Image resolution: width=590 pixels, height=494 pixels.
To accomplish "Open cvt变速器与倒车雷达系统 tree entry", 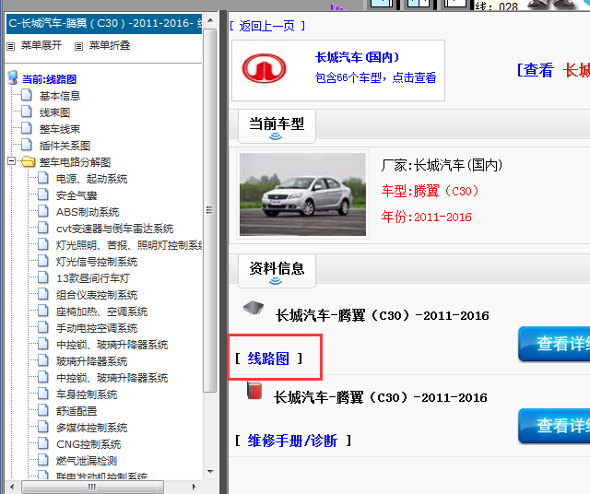I will coord(114,229).
